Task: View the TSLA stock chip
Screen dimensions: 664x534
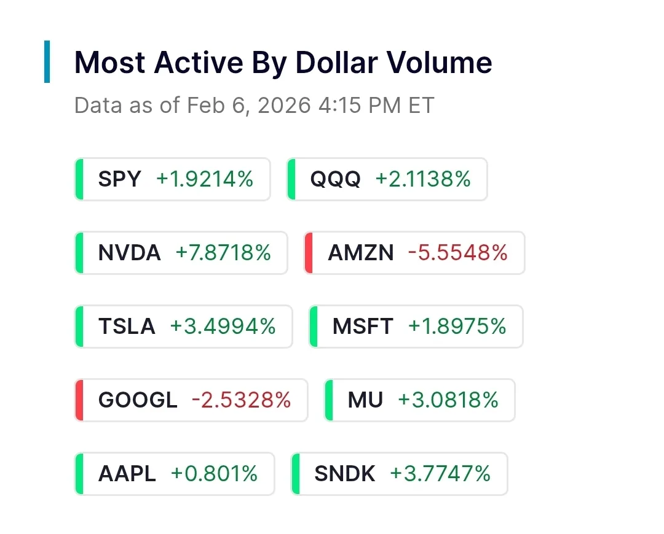Action: [x=183, y=327]
